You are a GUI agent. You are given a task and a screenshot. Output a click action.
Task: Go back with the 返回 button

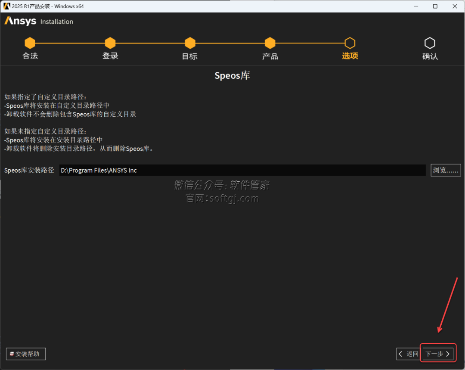pyautogui.click(x=409, y=354)
